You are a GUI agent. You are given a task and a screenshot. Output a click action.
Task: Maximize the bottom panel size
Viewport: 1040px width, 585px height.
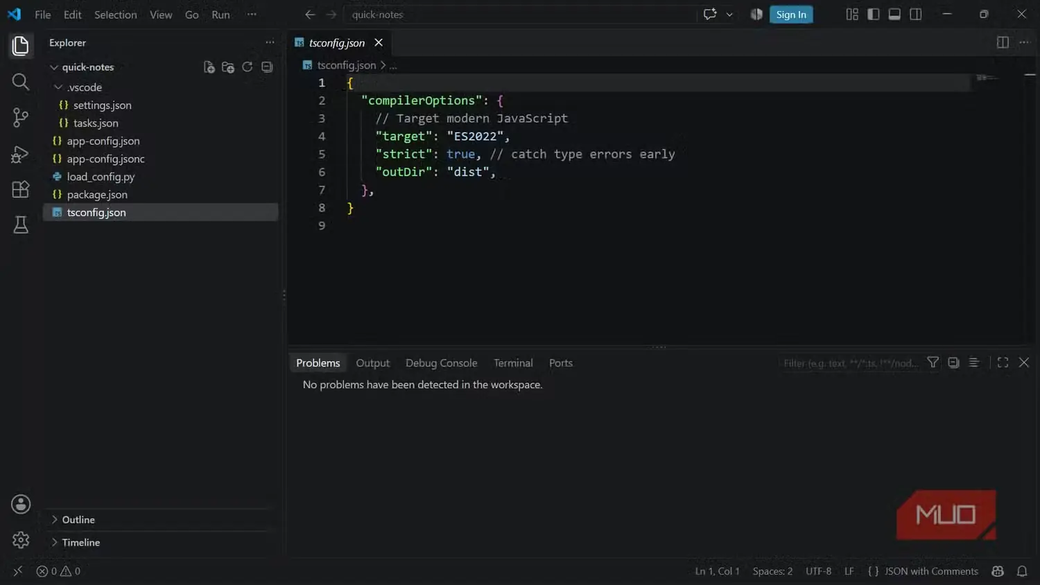click(1003, 363)
